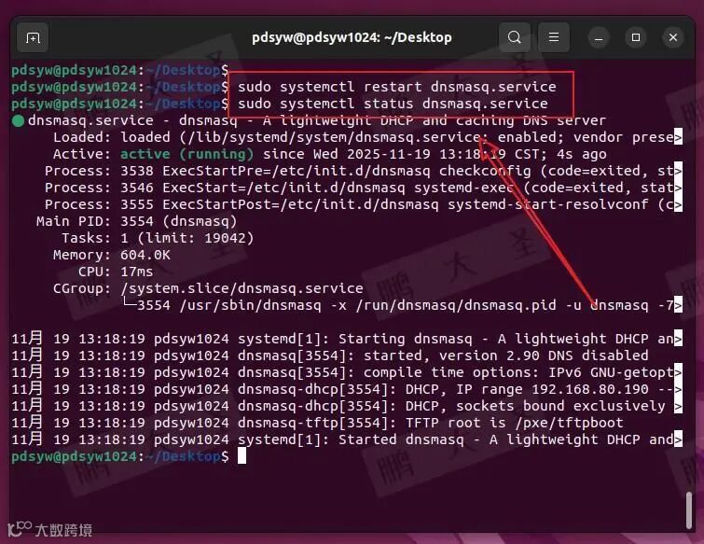Click log line 'TFTP root is /pxe/tftpboot'
The width and height of the screenshot is (704, 544).
tap(317, 423)
